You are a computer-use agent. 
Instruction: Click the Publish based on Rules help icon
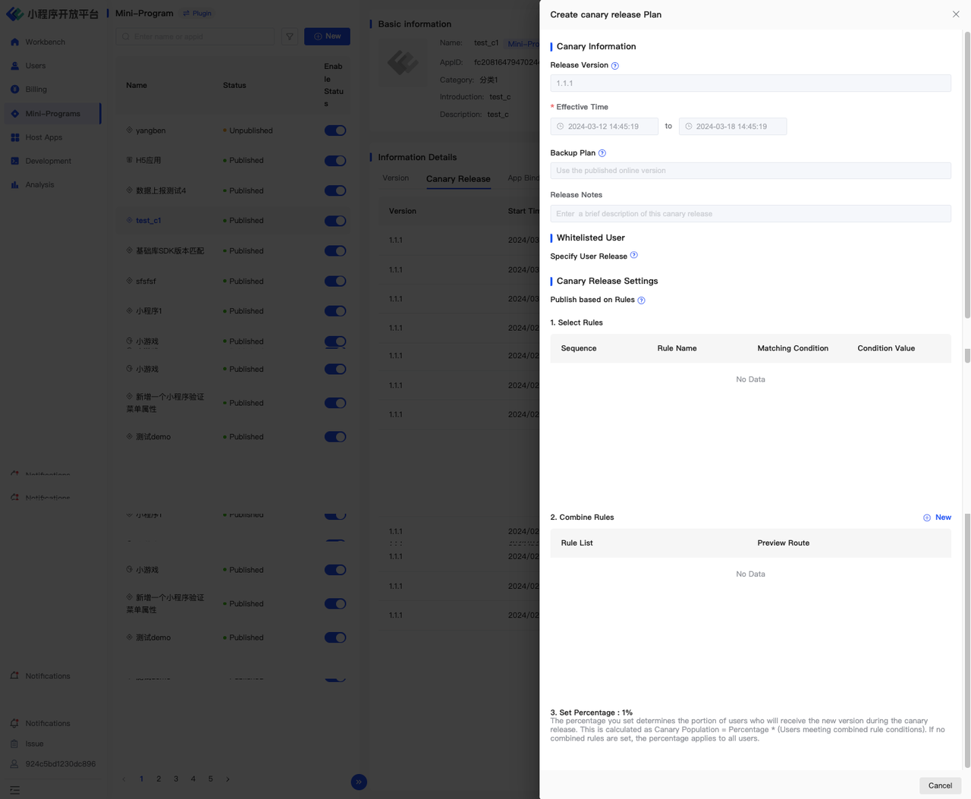click(x=642, y=300)
